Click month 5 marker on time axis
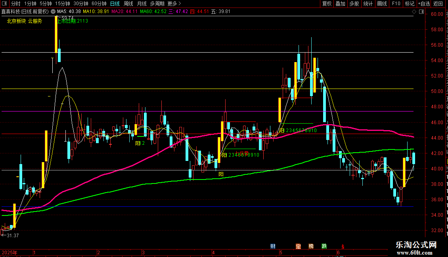Image resolution: width=448 pixels, height=257 pixels. click(281, 252)
